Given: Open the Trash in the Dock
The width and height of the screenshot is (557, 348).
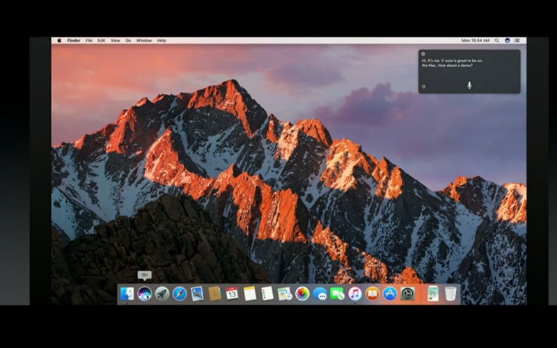Looking at the screenshot, I should [x=450, y=294].
